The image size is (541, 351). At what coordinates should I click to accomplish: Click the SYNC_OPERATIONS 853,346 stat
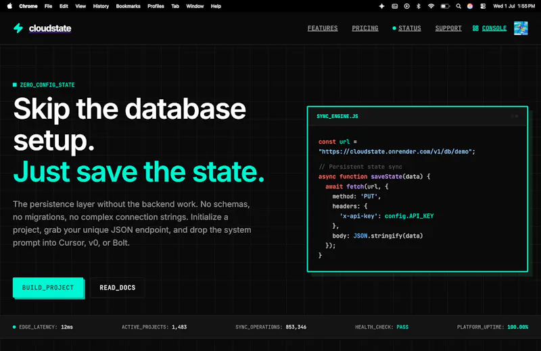[271, 327]
